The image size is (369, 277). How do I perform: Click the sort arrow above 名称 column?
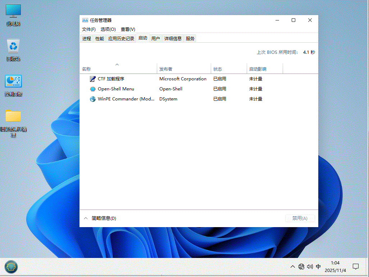tap(117, 65)
